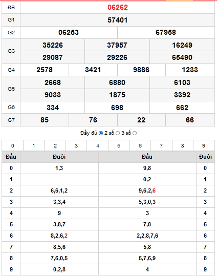The width and height of the screenshot is (217, 276).
Task: Click the loto cell '8,5,6'
Action: 59,247
